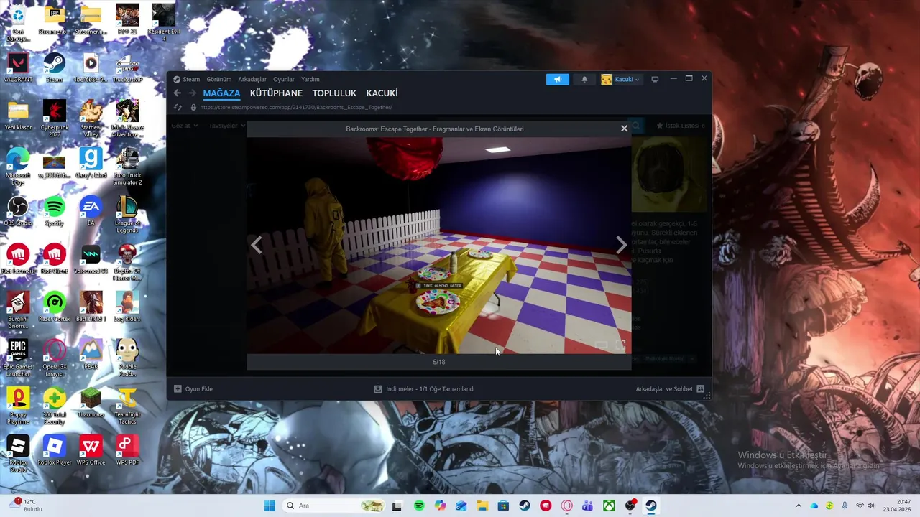Select Yeni klasör folder on desktop
920x517 pixels.
[18, 116]
